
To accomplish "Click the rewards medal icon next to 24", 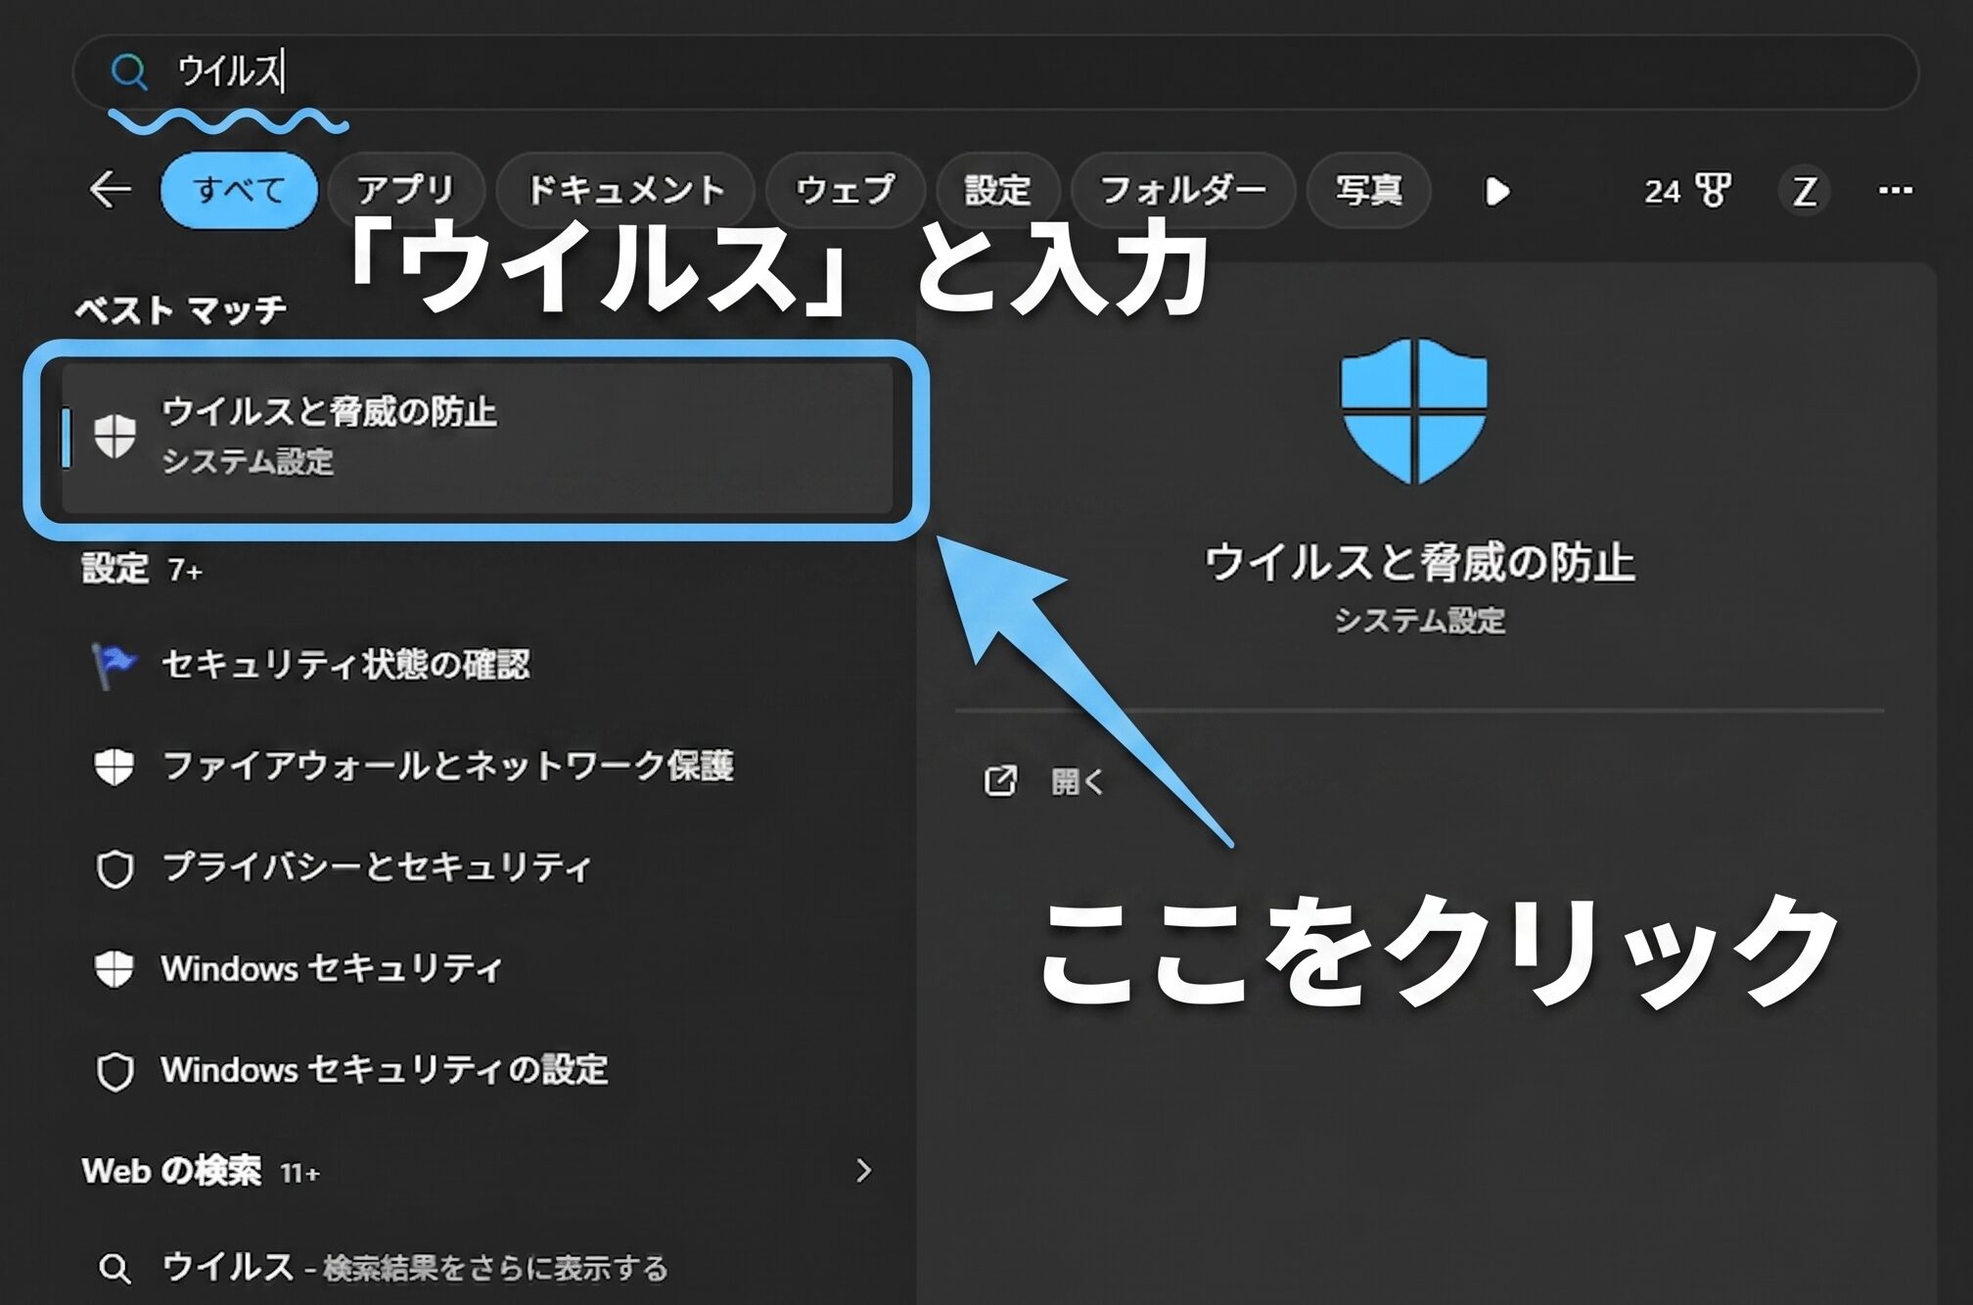I will click(1713, 190).
